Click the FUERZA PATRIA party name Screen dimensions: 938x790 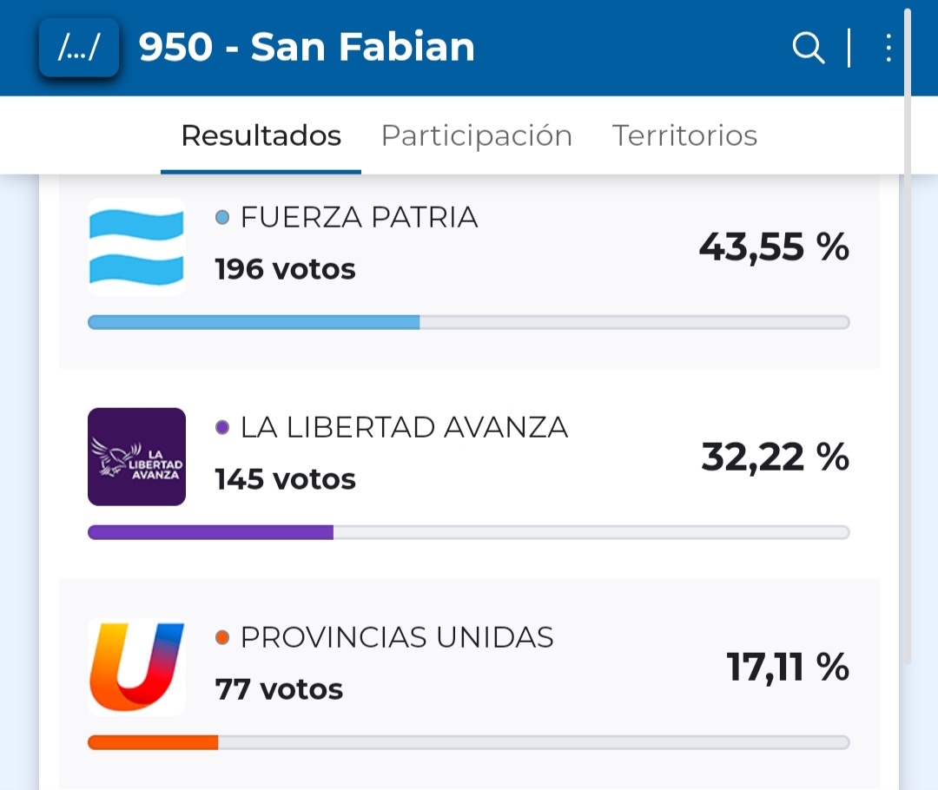pyautogui.click(x=359, y=217)
